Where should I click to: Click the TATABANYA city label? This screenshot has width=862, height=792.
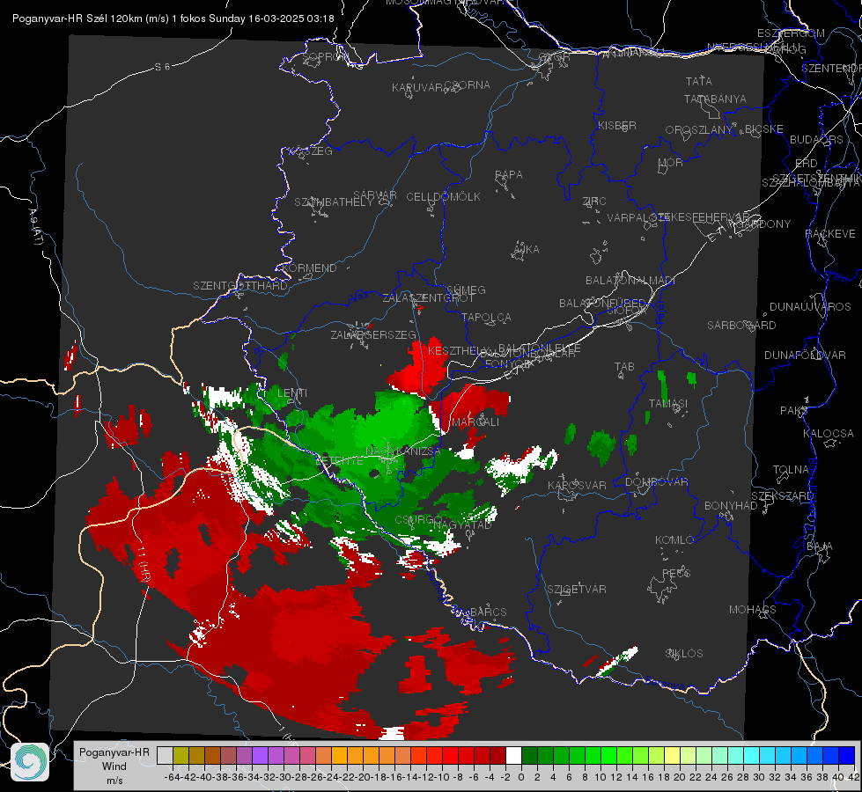(715, 99)
